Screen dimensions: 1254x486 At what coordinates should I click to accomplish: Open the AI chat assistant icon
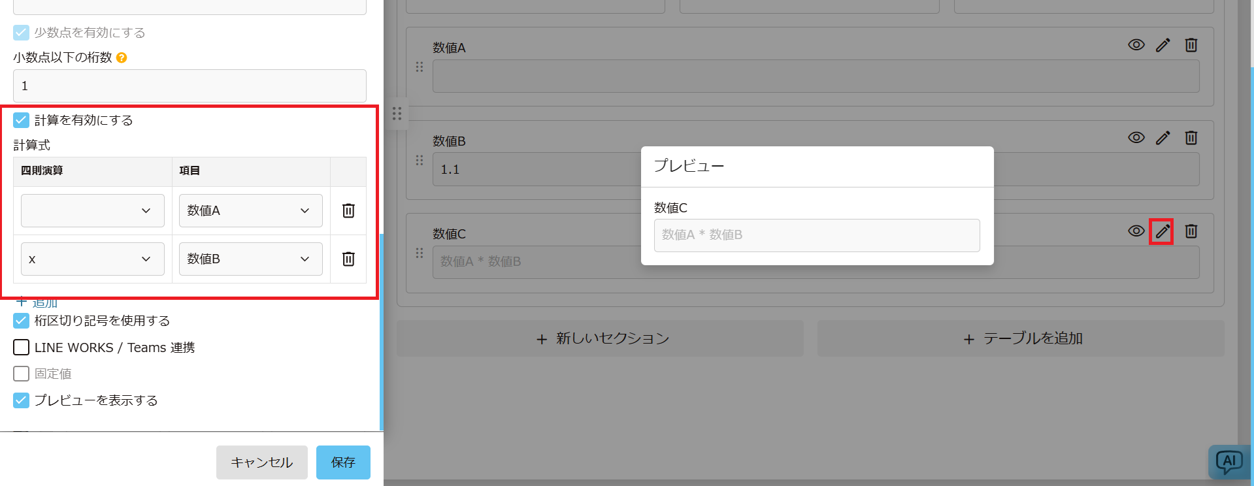1229,462
